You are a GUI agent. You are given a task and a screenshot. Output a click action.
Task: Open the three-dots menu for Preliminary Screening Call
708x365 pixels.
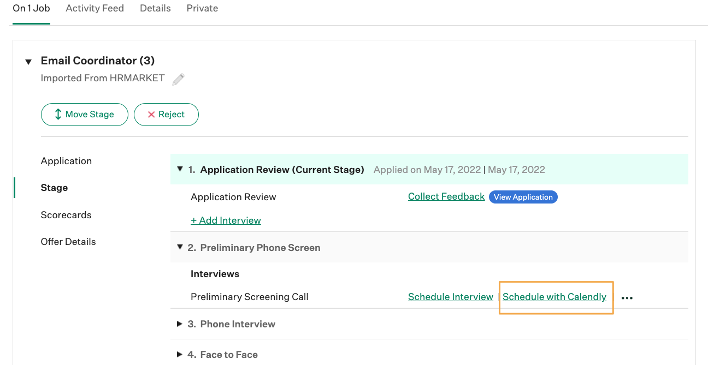627,298
